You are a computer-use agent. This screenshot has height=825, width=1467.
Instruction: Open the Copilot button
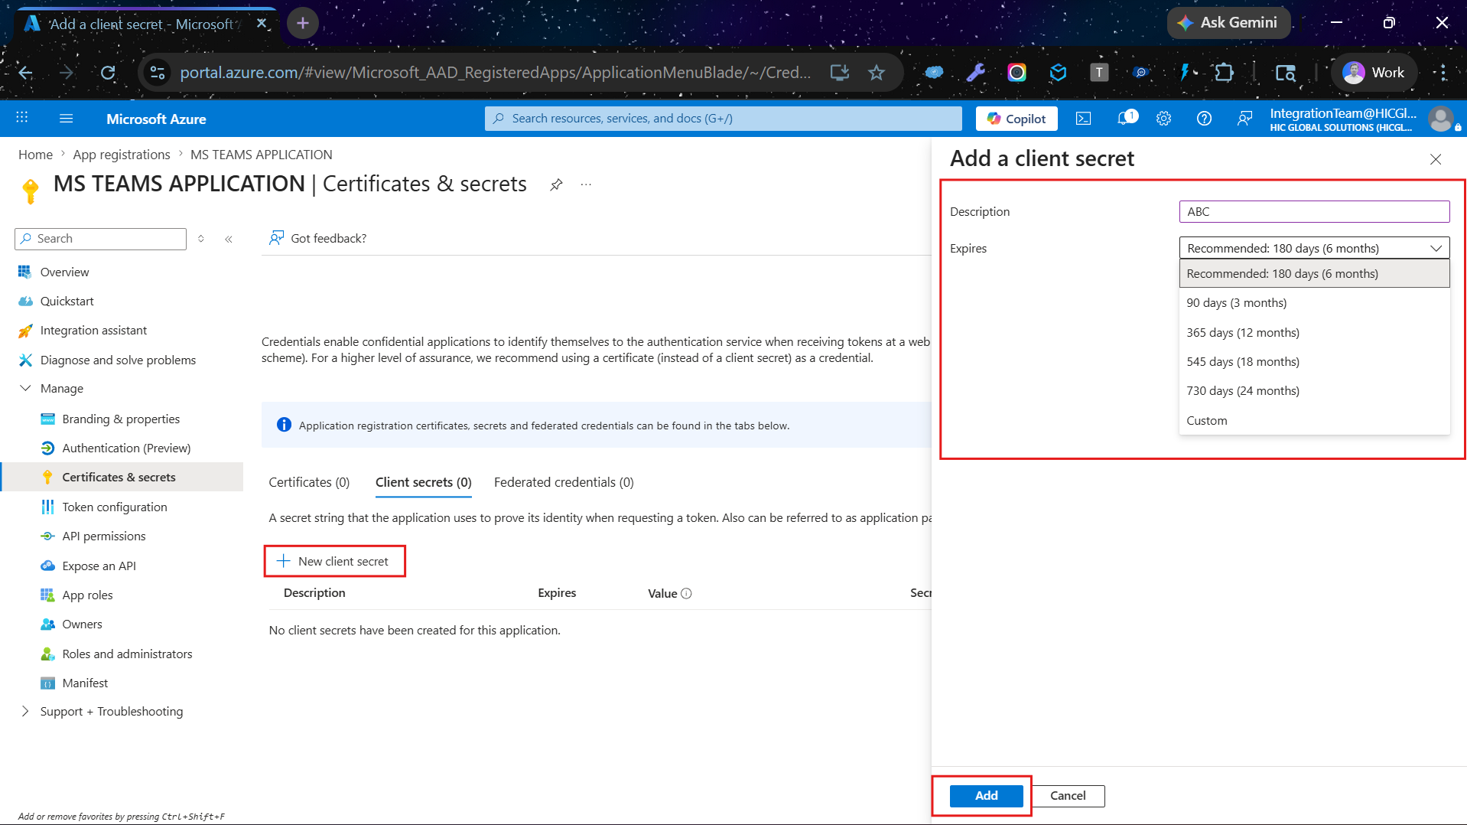pos(1016,119)
